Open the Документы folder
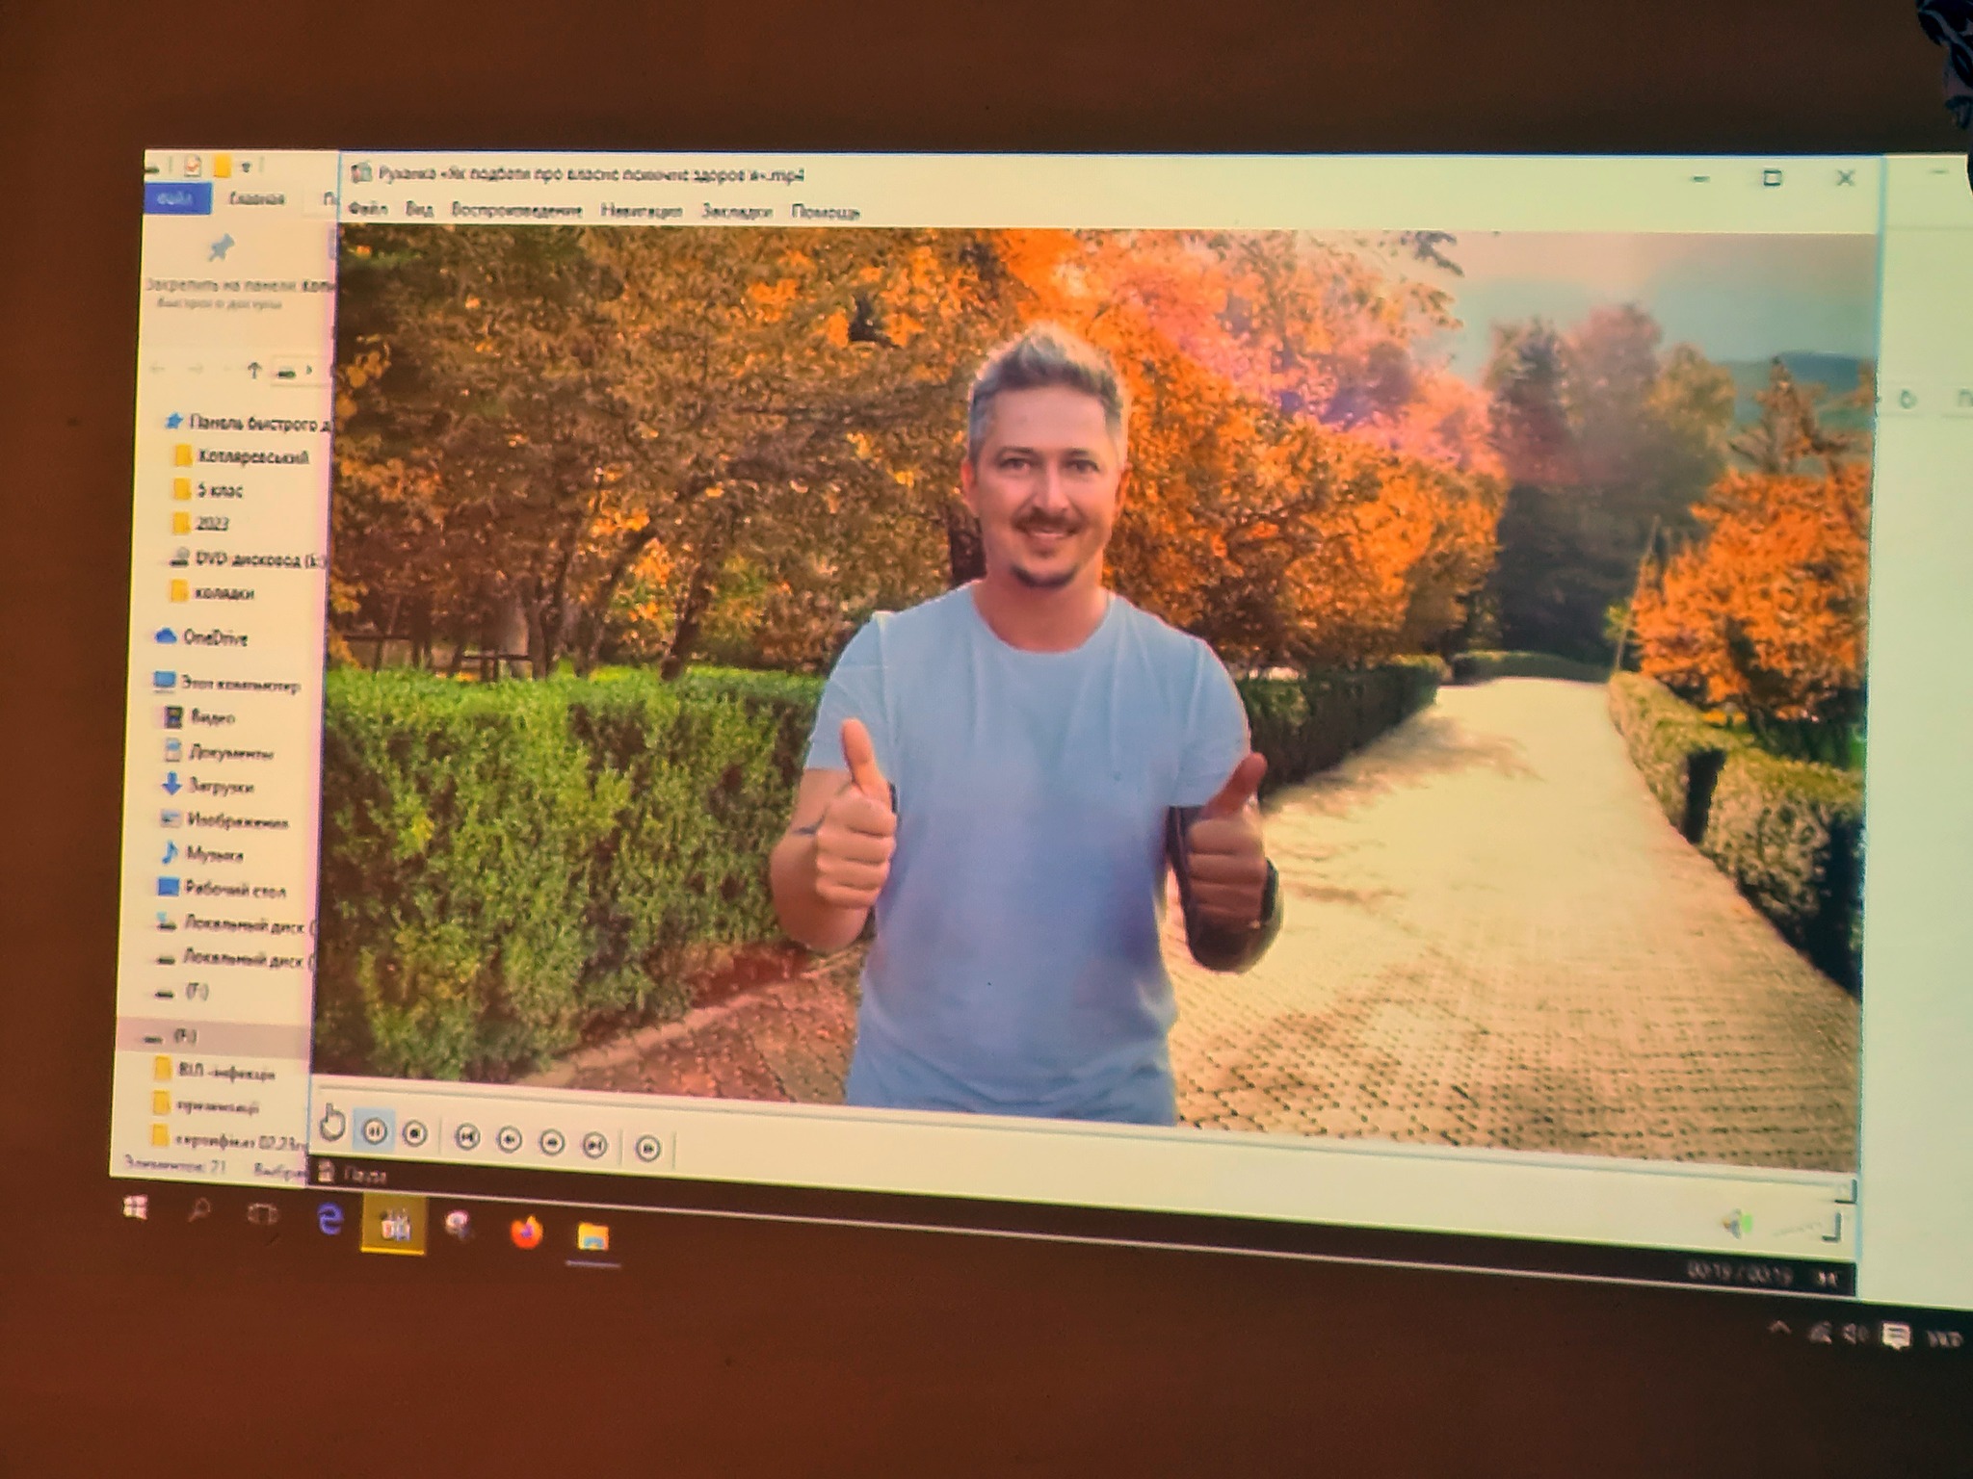 tap(219, 752)
